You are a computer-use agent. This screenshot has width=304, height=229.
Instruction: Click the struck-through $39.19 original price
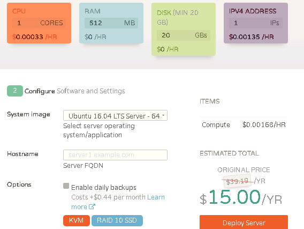point(237,181)
